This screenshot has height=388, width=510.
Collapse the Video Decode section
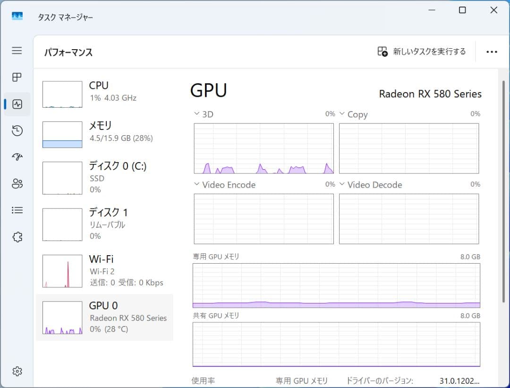pyautogui.click(x=342, y=184)
